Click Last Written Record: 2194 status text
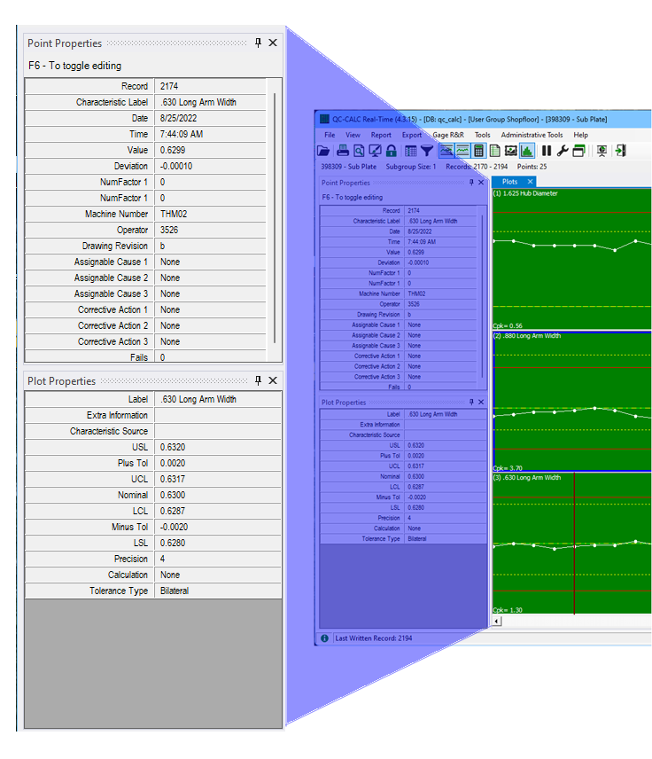652x759 pixels. point(374,638)
